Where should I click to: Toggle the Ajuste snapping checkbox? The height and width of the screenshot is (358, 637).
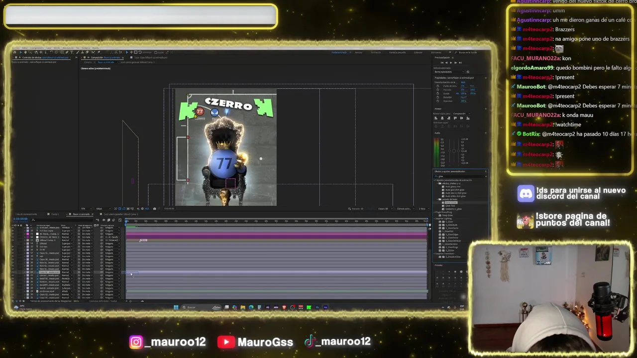click(156, 52)
